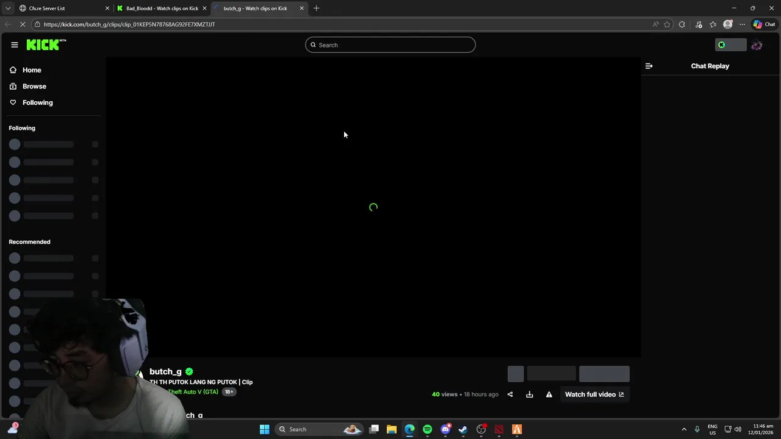Download the clip

pos(530,394)
